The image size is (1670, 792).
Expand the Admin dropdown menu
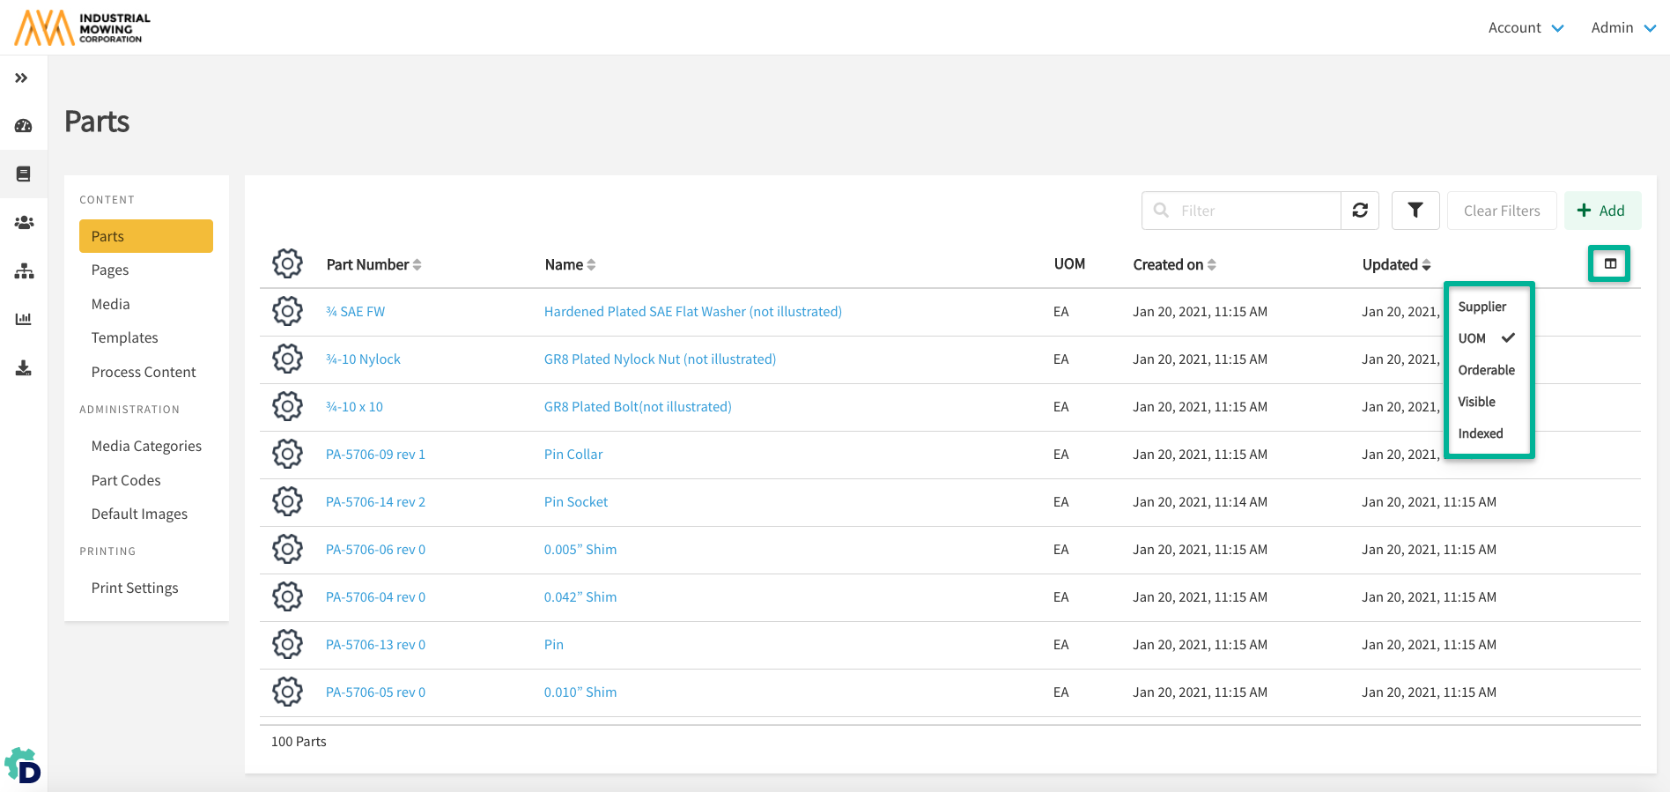[1622, 28]
